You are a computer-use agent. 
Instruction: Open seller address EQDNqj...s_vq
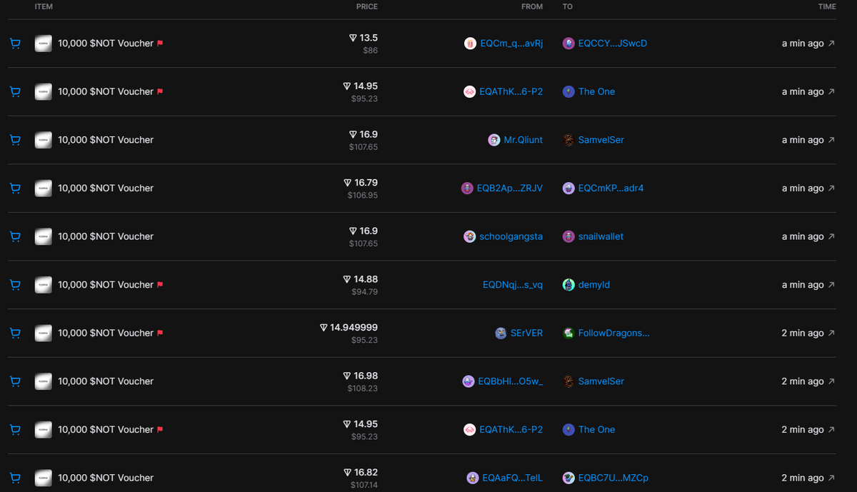coord(513,285)
